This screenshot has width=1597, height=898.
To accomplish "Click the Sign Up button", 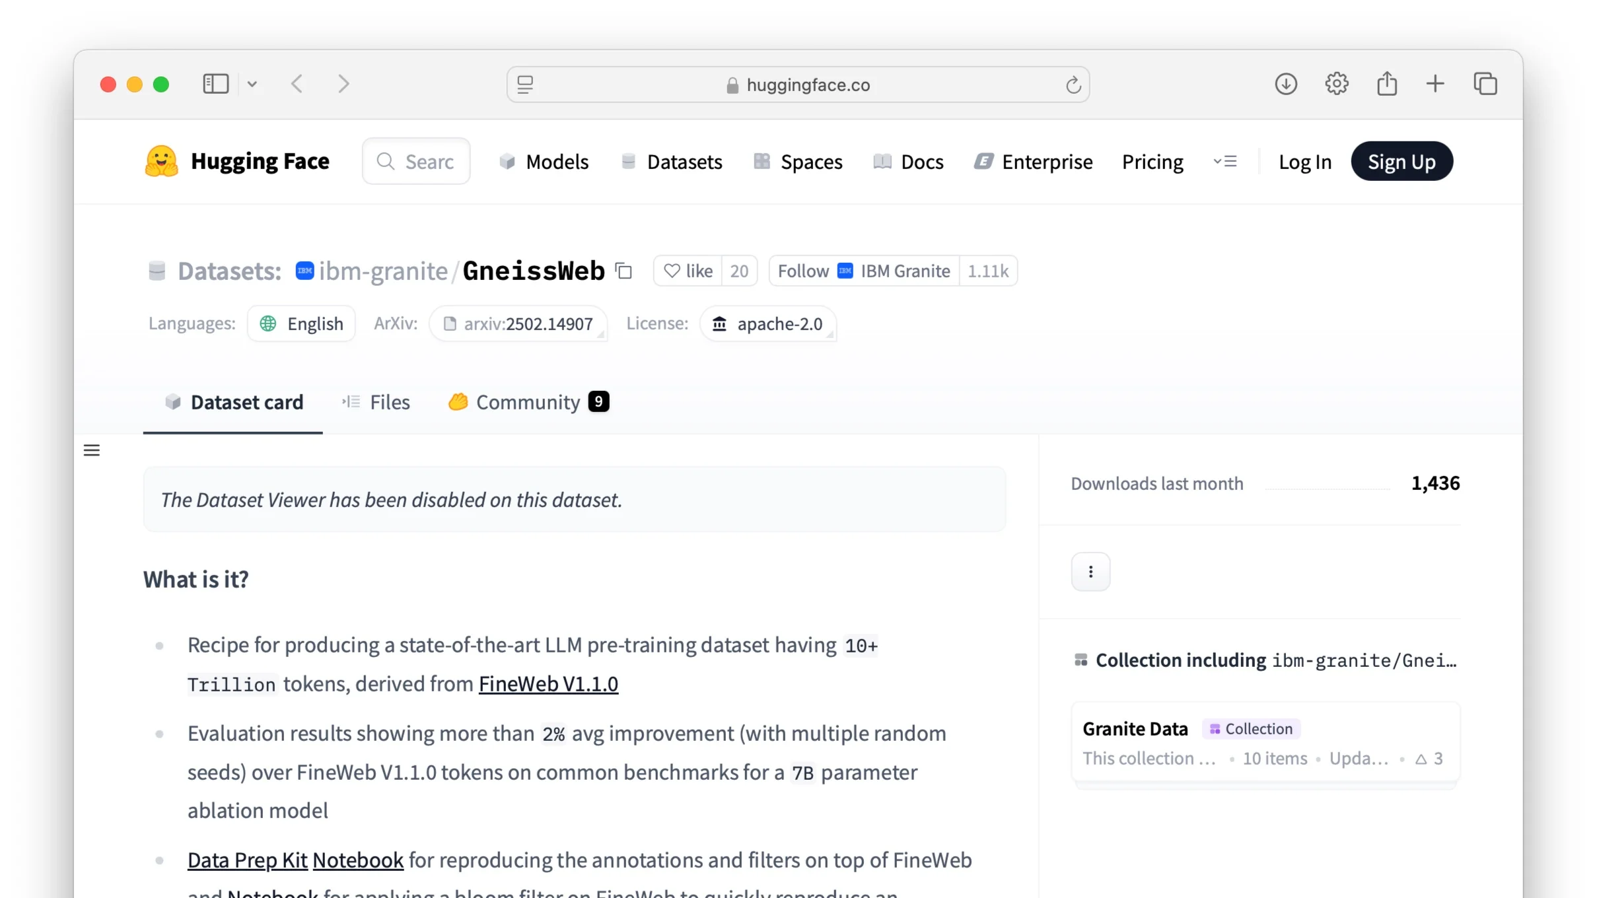I will tap(1402, 161).
